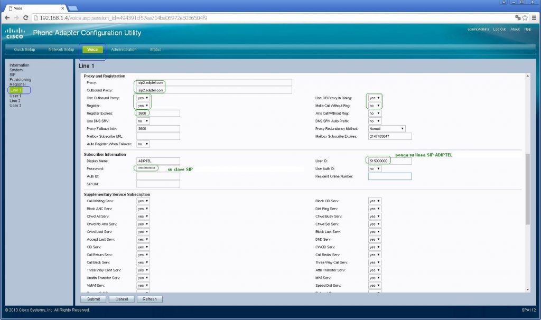Viewport: 541px width, 320px height.
Task: Click the Refresh button
Action: tap(150, 298)
